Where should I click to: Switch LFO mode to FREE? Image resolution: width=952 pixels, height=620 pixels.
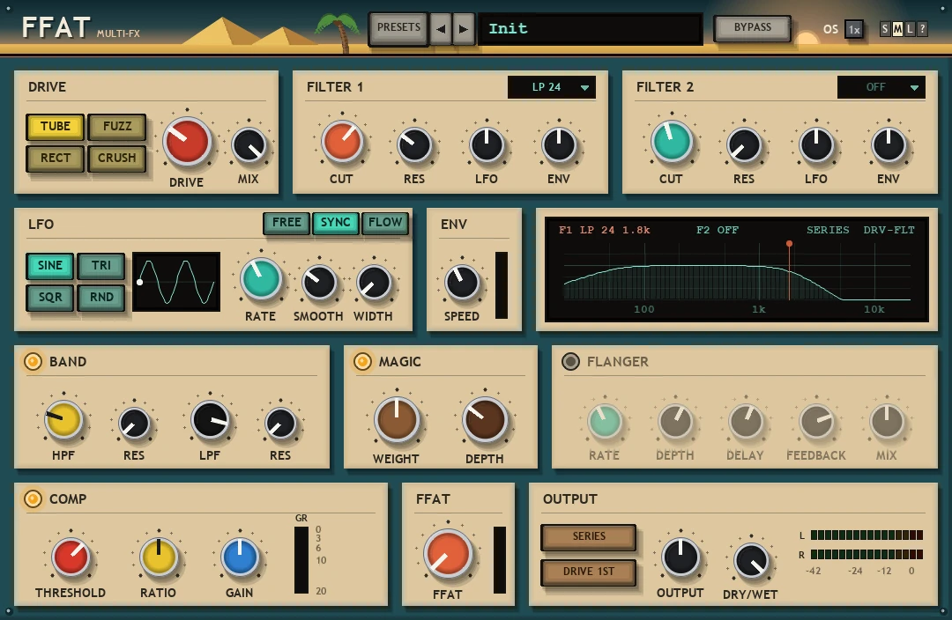(286, 223)
